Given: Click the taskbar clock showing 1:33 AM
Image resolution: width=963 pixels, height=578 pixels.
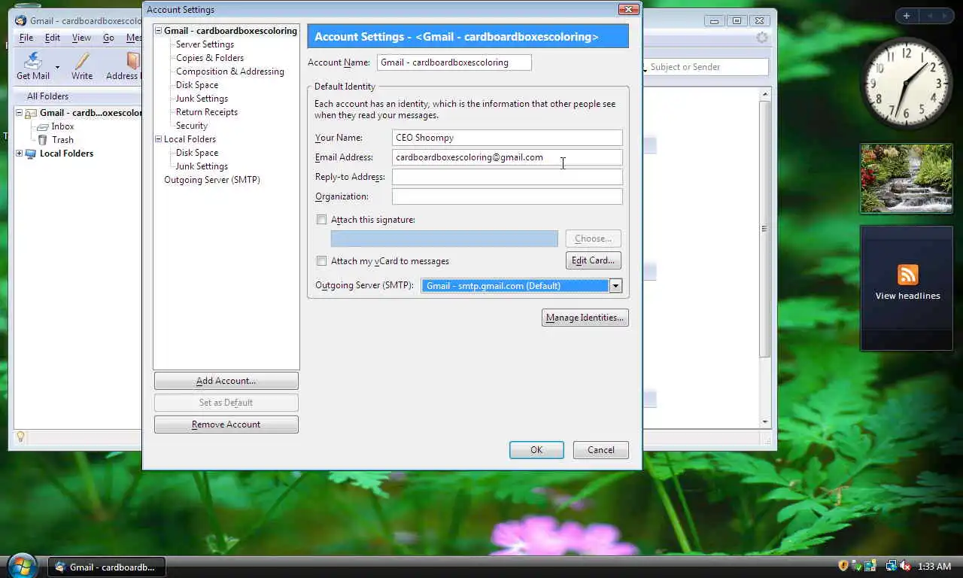Looking at the screenshot, I should click(934, 566).
